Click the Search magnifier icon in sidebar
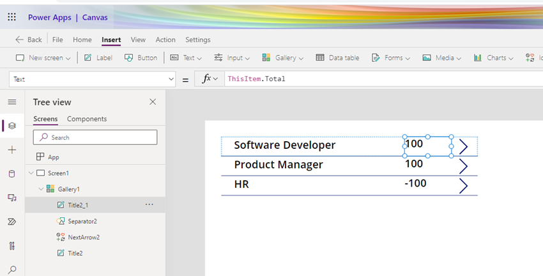 coord(12,270)
